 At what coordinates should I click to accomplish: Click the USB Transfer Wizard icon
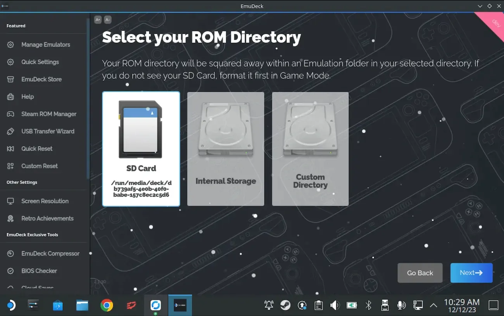10,131
